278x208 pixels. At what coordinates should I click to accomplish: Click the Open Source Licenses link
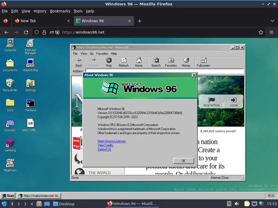tap(112, 141)
